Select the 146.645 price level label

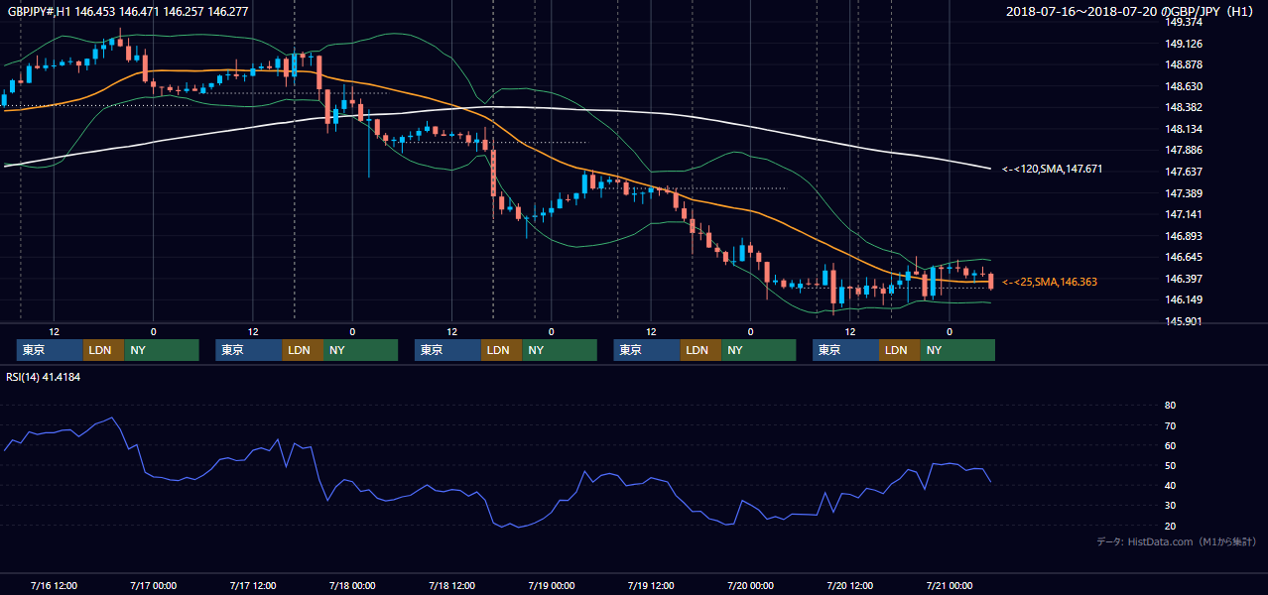(x=1185, y=257)
